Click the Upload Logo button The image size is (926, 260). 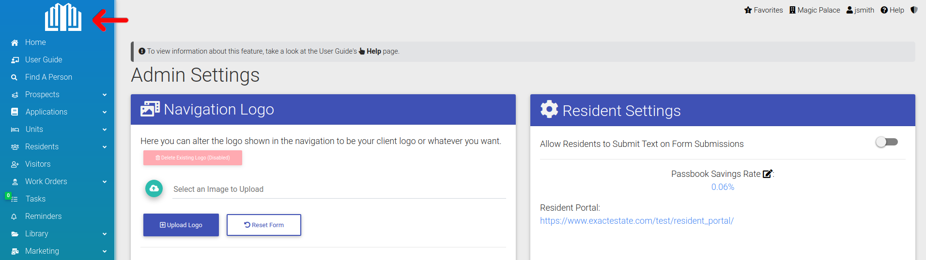pos(181,225)
